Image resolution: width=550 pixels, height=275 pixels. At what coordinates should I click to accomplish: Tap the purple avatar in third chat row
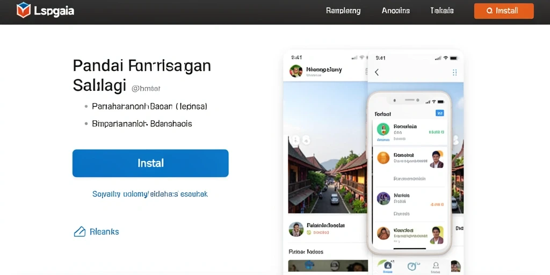click(x=383, y=198)
